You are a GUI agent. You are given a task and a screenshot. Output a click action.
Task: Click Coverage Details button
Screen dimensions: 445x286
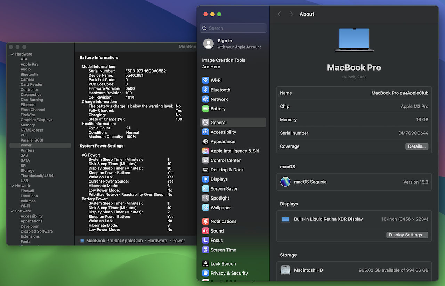coord(417,146)
